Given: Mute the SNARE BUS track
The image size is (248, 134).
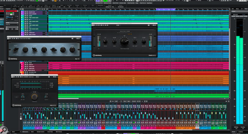Looking at the screenshot, I should coord(25,12).
